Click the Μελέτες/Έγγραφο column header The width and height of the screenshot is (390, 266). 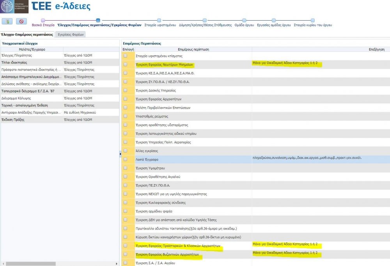coord(32,49)
